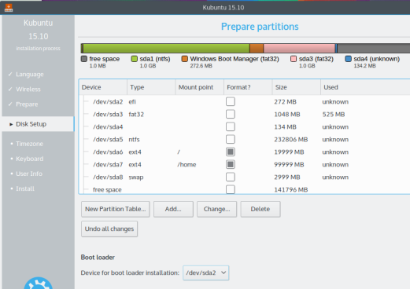Viewport: 410px width, 289px height.
Task: Click the Size column header
Action: (x=297, y=87)
